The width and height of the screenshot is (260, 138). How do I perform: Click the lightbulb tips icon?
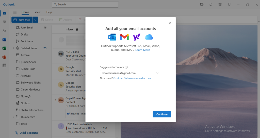tap(229, 5)
